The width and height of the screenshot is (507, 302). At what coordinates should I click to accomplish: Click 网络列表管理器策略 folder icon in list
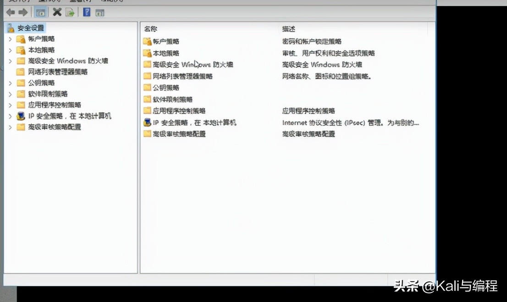[147, 76]
